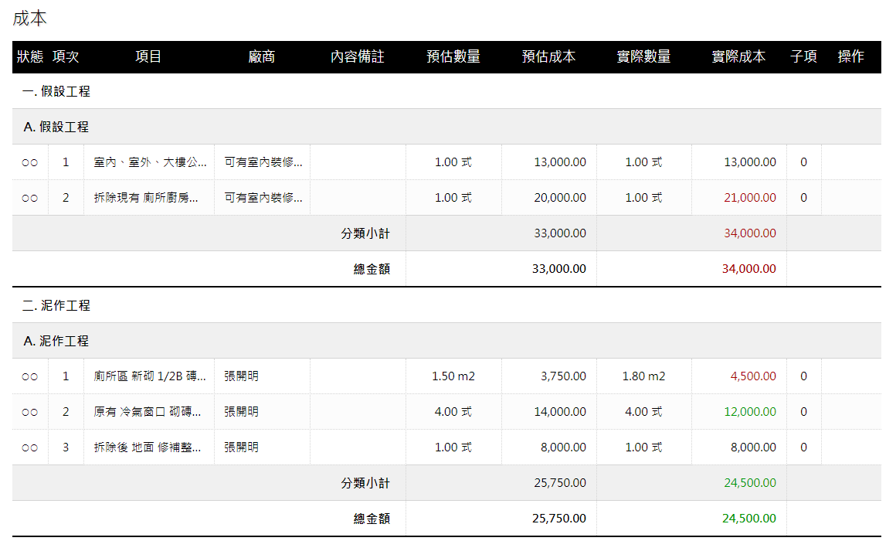Viewport: 896px width, 541px height.
Task: Open item 原有 冷氣窗口 砌磚...
Action: [x=148, y=412]
